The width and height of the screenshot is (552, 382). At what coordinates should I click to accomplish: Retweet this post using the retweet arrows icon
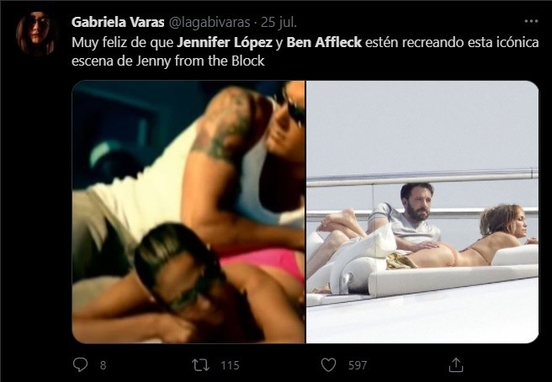click(200, 364)
